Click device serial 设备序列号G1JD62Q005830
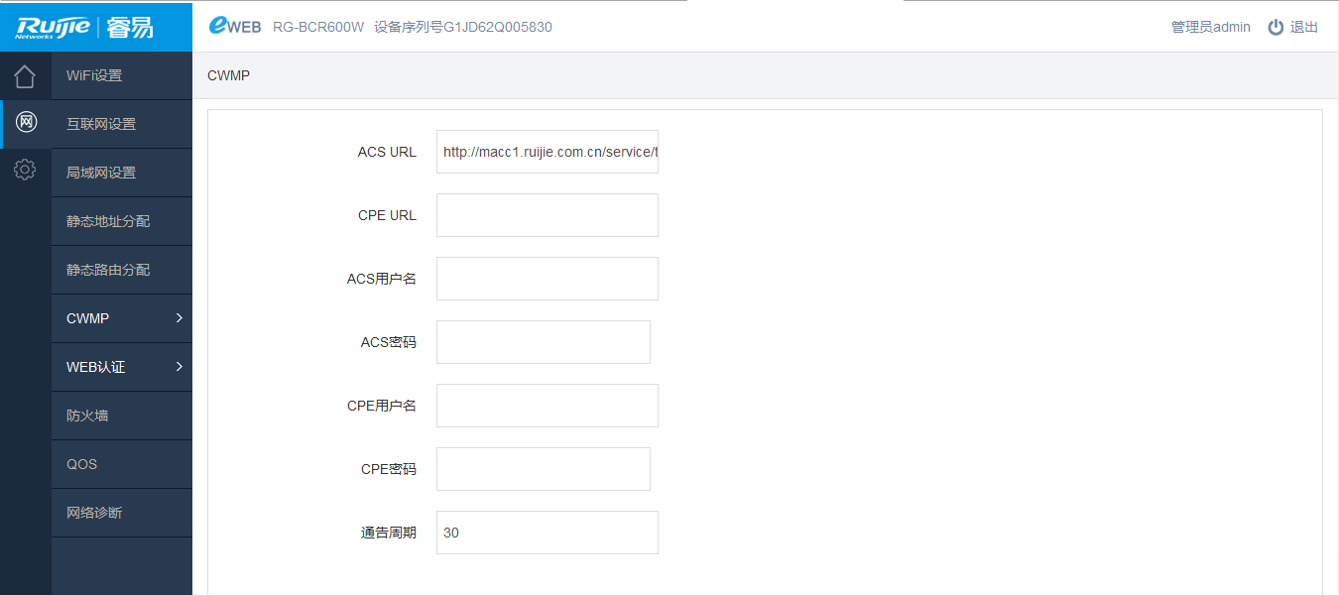1339x596 pixels. pyautogui.click(x=463, y=27)
